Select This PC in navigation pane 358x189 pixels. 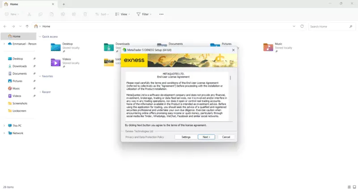[15, 126]
